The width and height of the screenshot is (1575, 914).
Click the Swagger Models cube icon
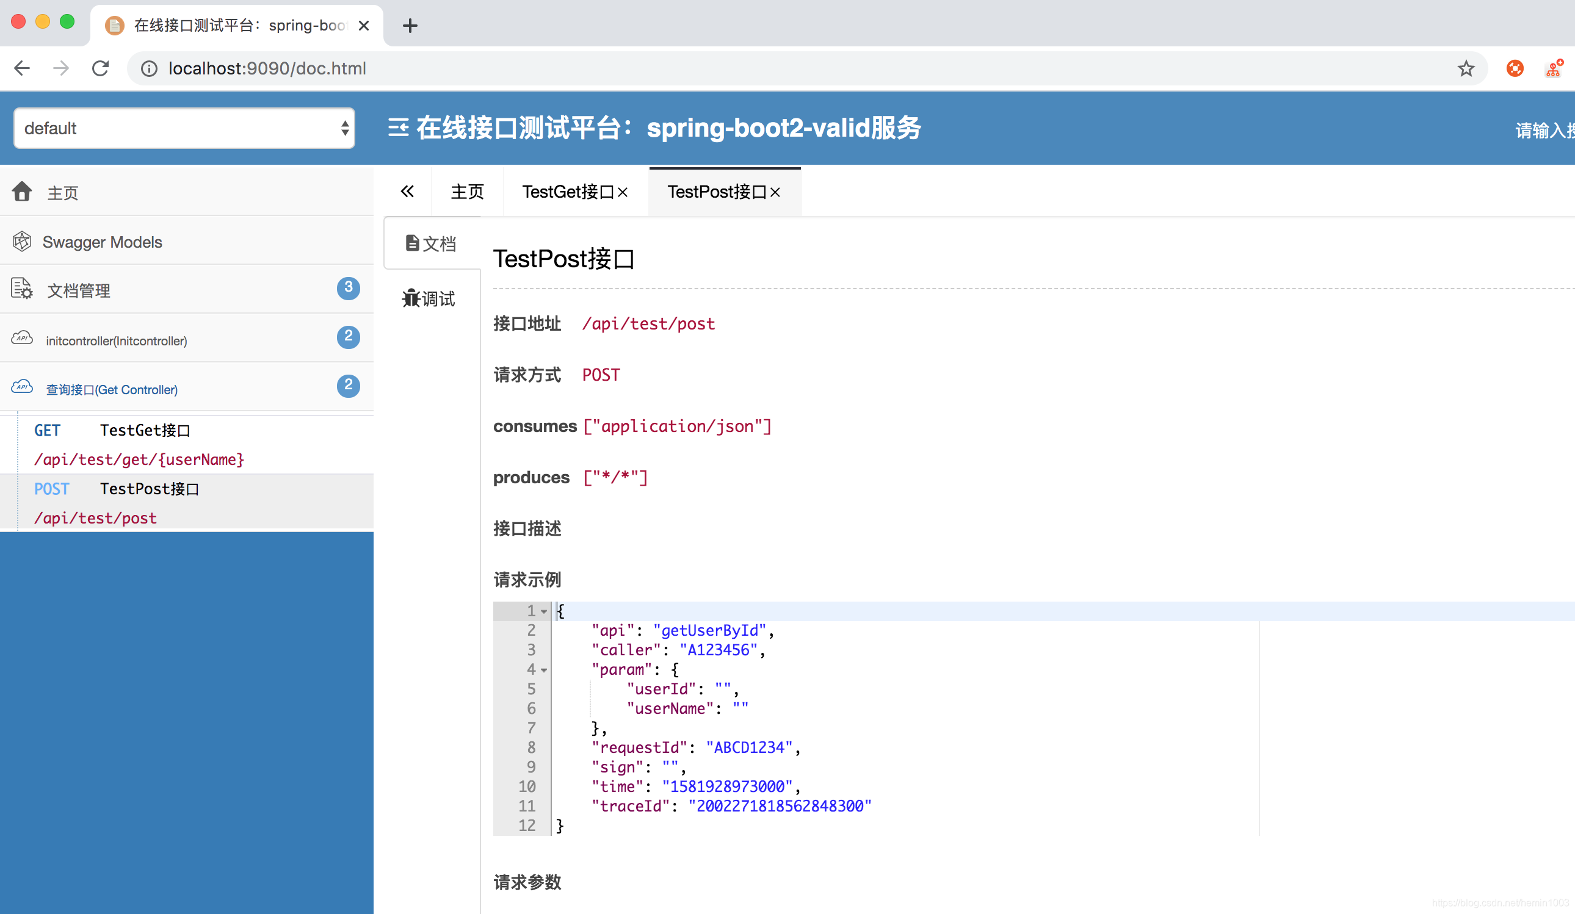[x=22, y=241]
